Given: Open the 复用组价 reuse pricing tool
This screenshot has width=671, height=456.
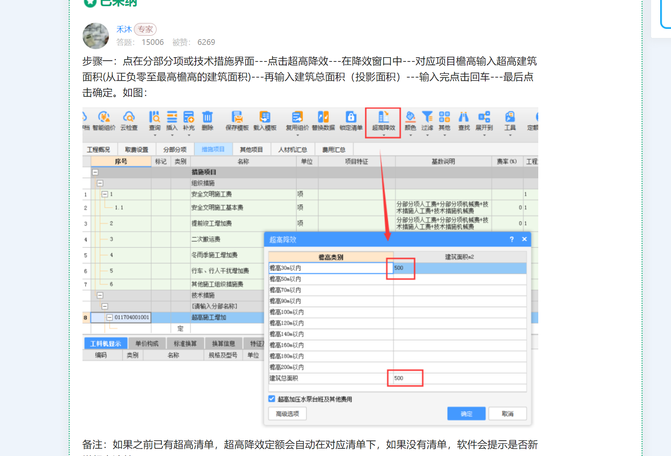Looking at the screenshot, I should (x=297, y=121).
